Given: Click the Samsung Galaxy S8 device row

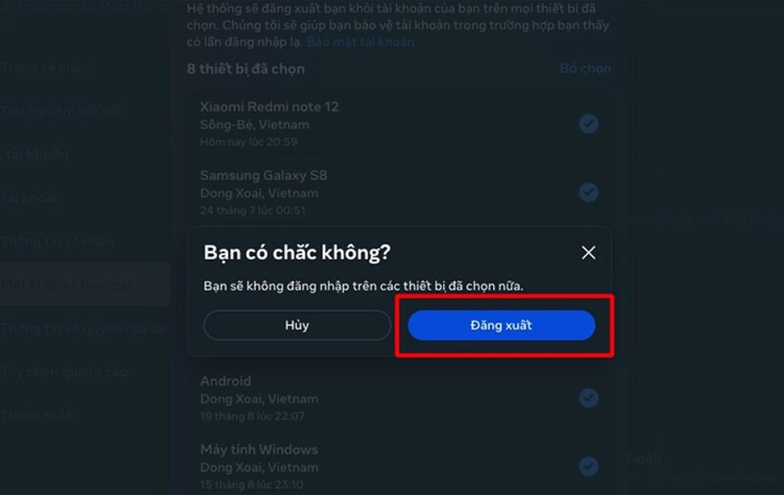Looking at the screenshot, I should [x=399, y=192].
